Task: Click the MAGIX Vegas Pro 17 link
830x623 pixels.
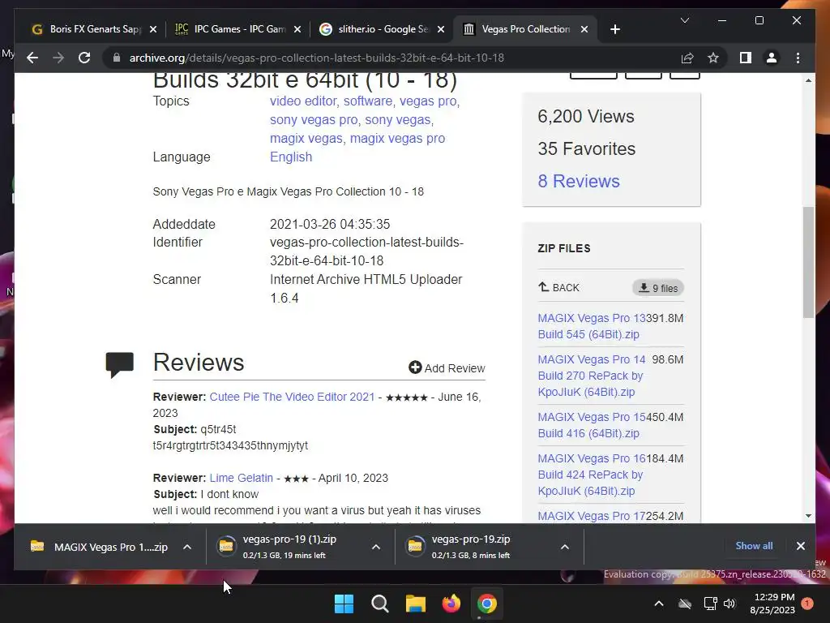Action: click(x=591, y=516)
